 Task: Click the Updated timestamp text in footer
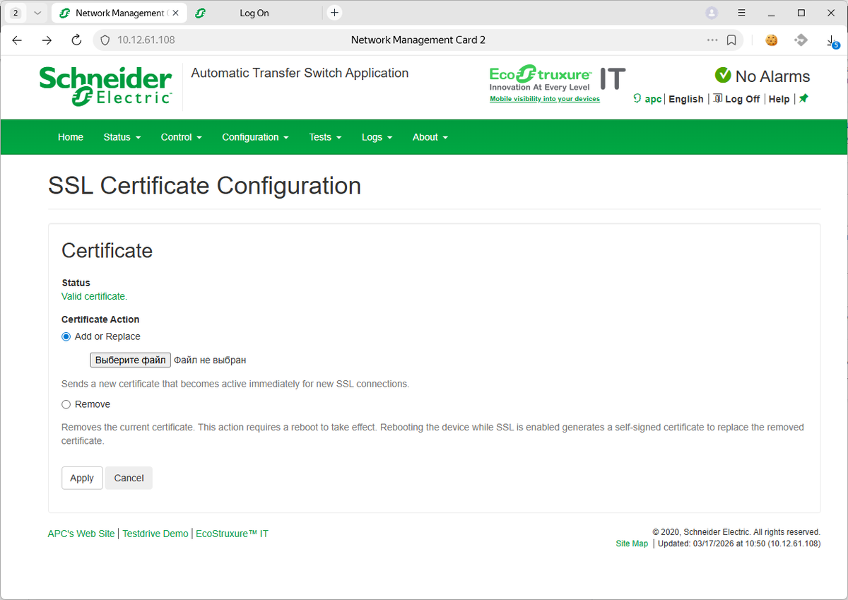(738, 543)
